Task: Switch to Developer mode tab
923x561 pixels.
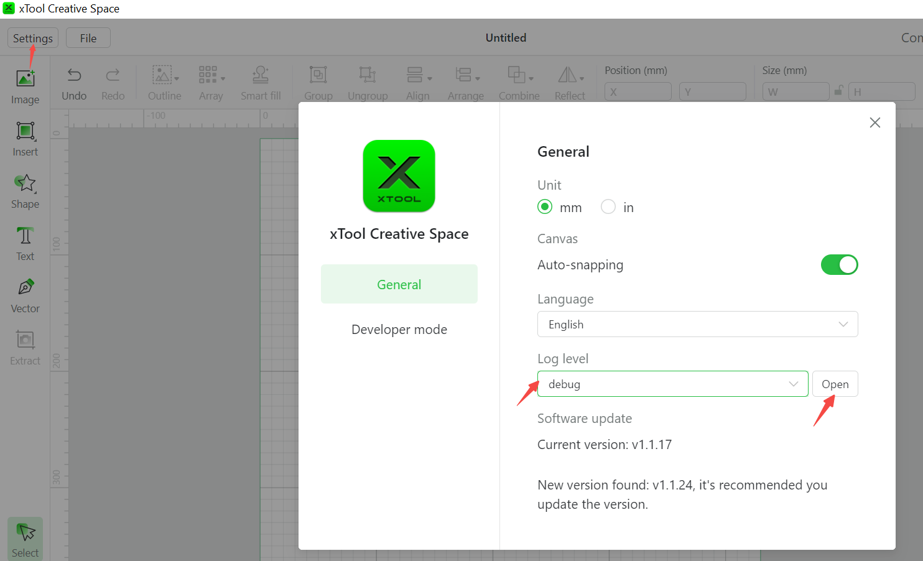Action: [x=399, y=330]
